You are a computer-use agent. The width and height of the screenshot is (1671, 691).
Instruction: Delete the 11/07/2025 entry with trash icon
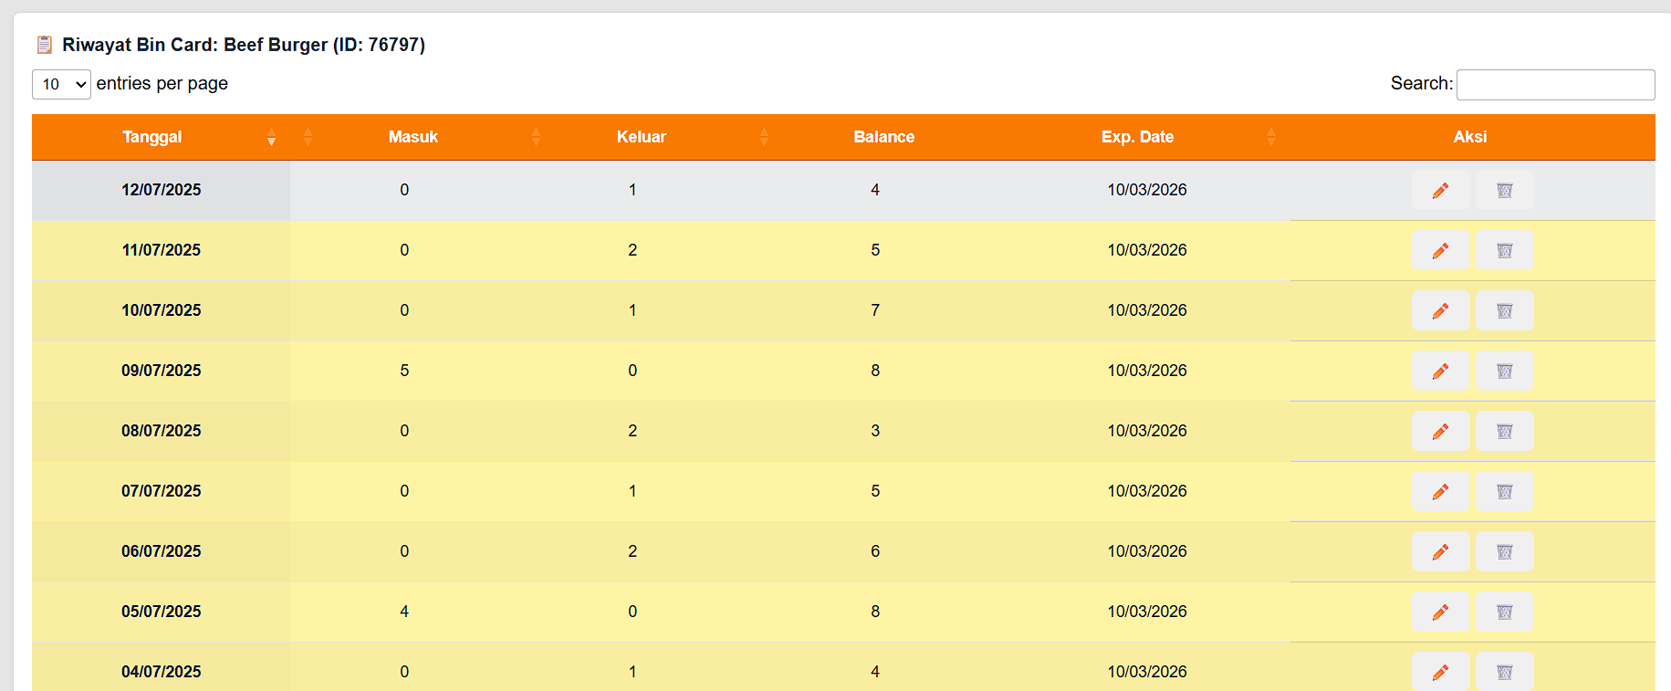1505,250
